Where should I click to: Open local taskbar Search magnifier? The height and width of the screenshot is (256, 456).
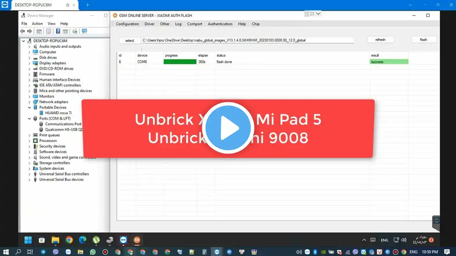[18, 252]
